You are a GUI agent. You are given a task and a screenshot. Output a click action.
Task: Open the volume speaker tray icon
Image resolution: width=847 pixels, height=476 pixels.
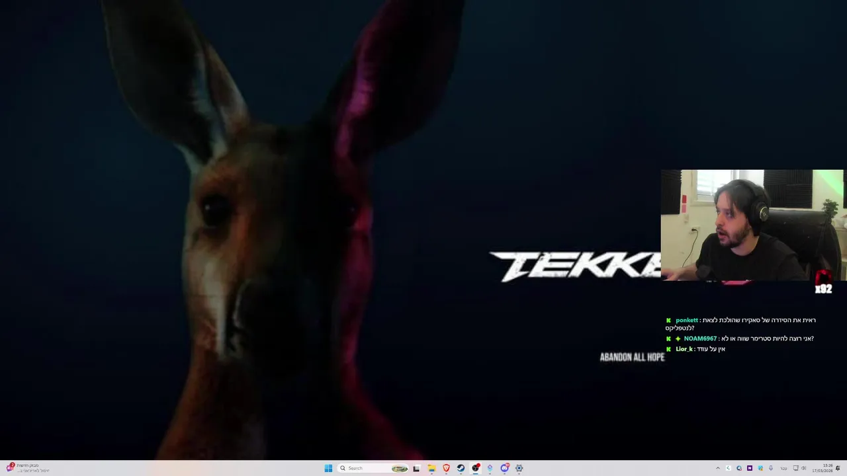(804, 468)
